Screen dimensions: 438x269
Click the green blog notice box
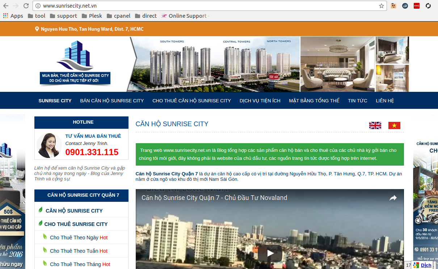[x=270, y=154]
